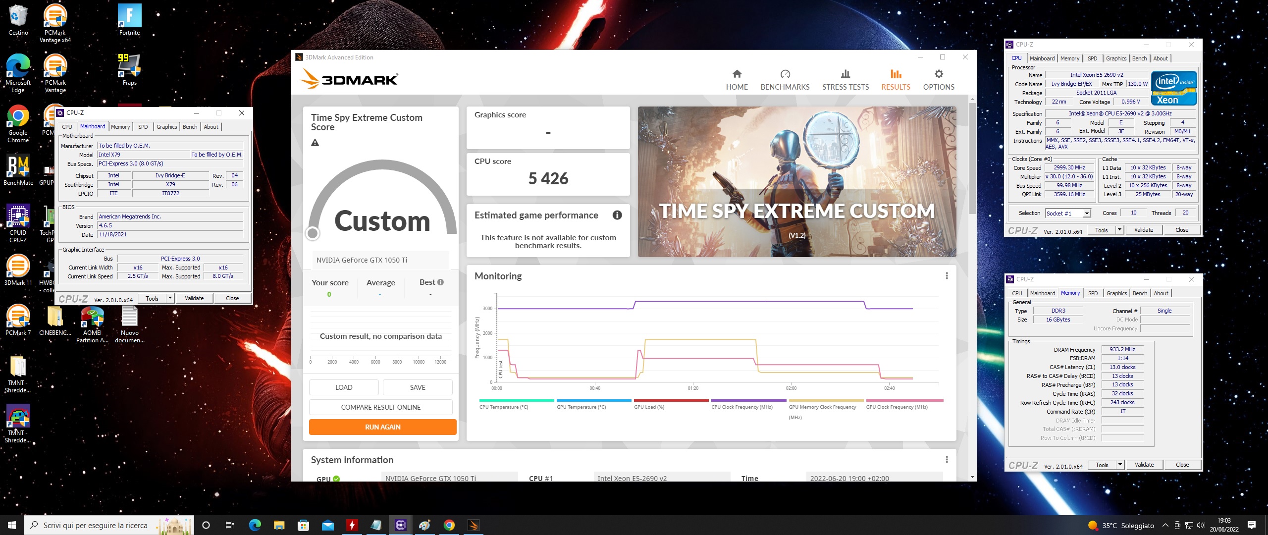The image size is (1268, 535).
Task: Toggle the GPU Temperature graph legend
Action: [x=594, y=404]
